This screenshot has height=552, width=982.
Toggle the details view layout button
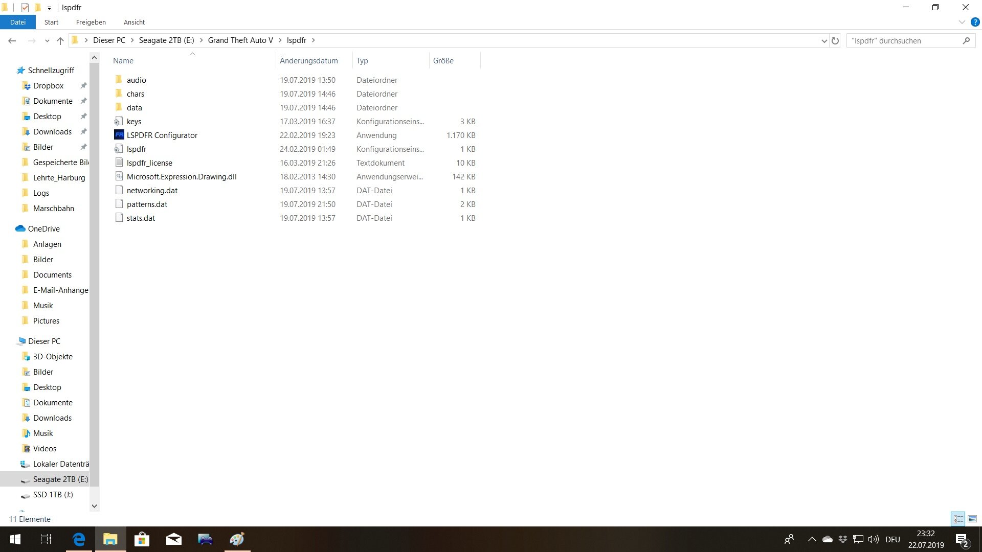pyautogui.click(x=958, y=519)
